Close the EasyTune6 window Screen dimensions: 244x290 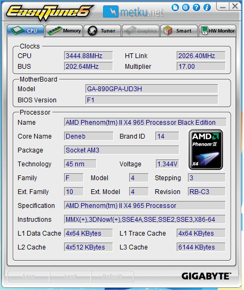click(x=235, y=6)
